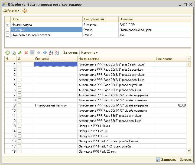
Task: Click the Записать button
Action: (x=166, y=160)
